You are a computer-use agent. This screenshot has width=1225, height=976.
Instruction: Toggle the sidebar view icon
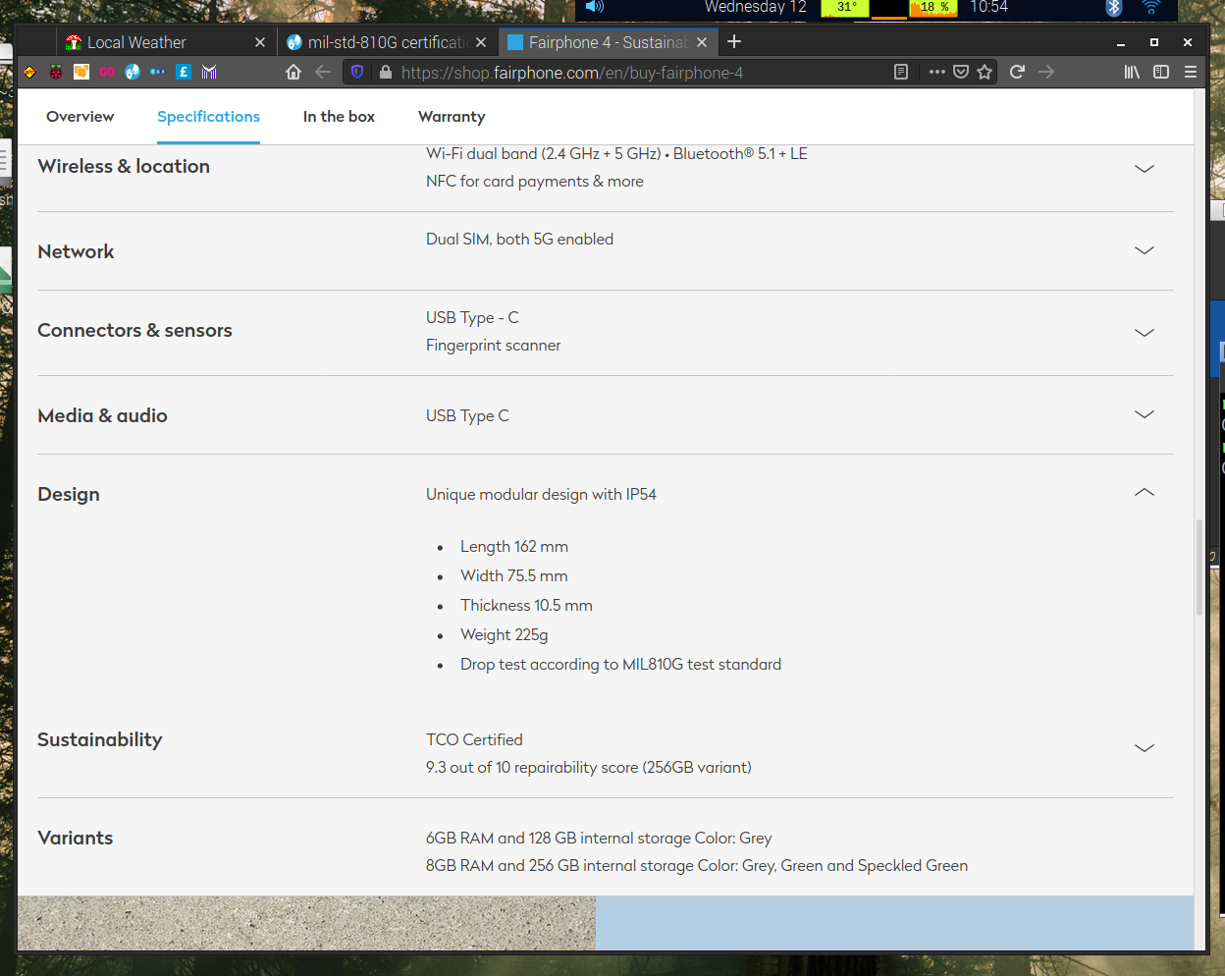point(1161,72)
